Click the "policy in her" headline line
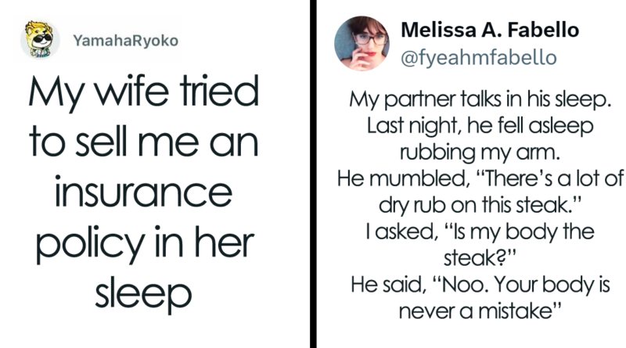The width and height of the screenshot is (626, 348). (143, 246)
